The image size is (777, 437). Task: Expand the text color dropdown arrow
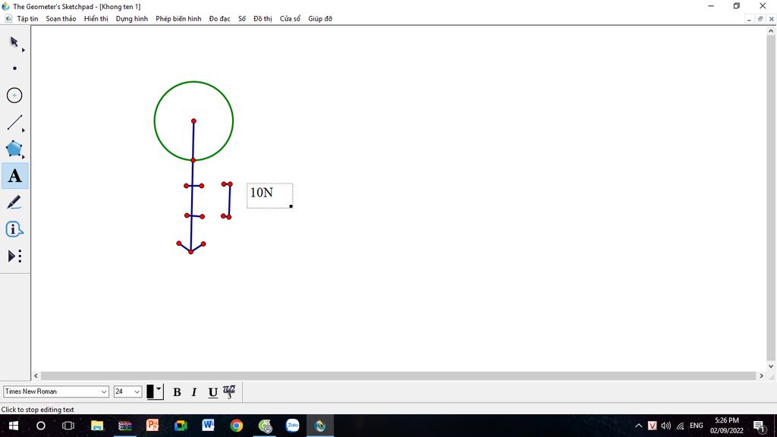(x=159, y=389)
